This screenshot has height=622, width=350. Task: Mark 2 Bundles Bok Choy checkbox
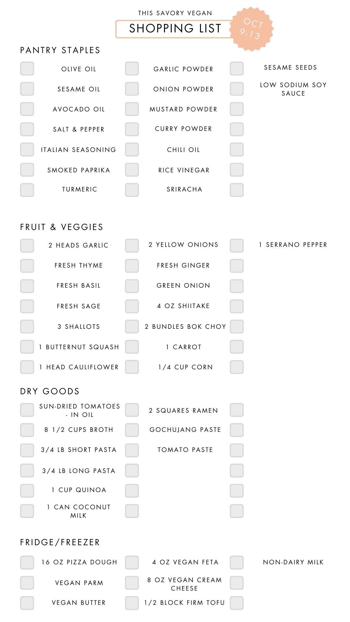tap(132, 327)
